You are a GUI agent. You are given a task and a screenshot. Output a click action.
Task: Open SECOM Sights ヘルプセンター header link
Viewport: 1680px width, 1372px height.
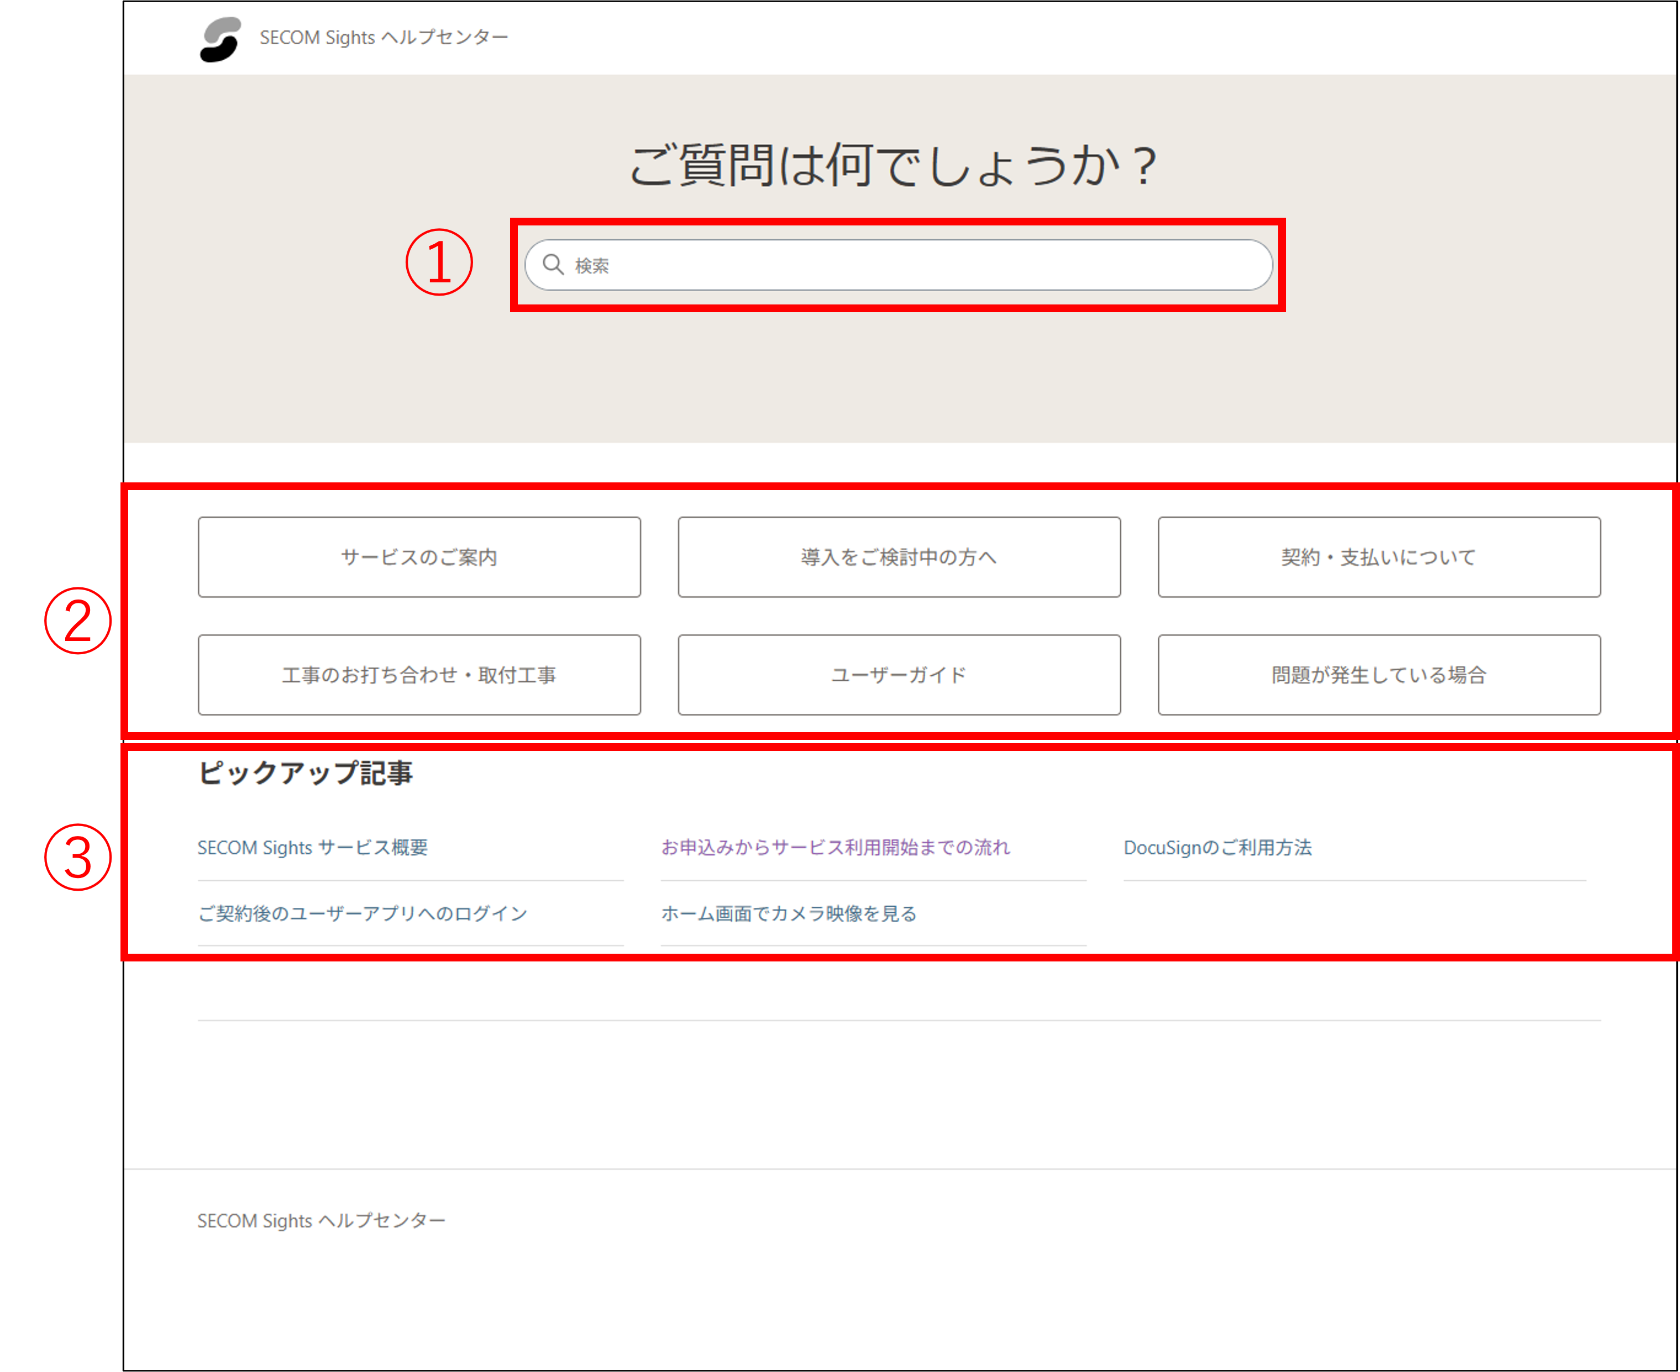coord(384,37)
